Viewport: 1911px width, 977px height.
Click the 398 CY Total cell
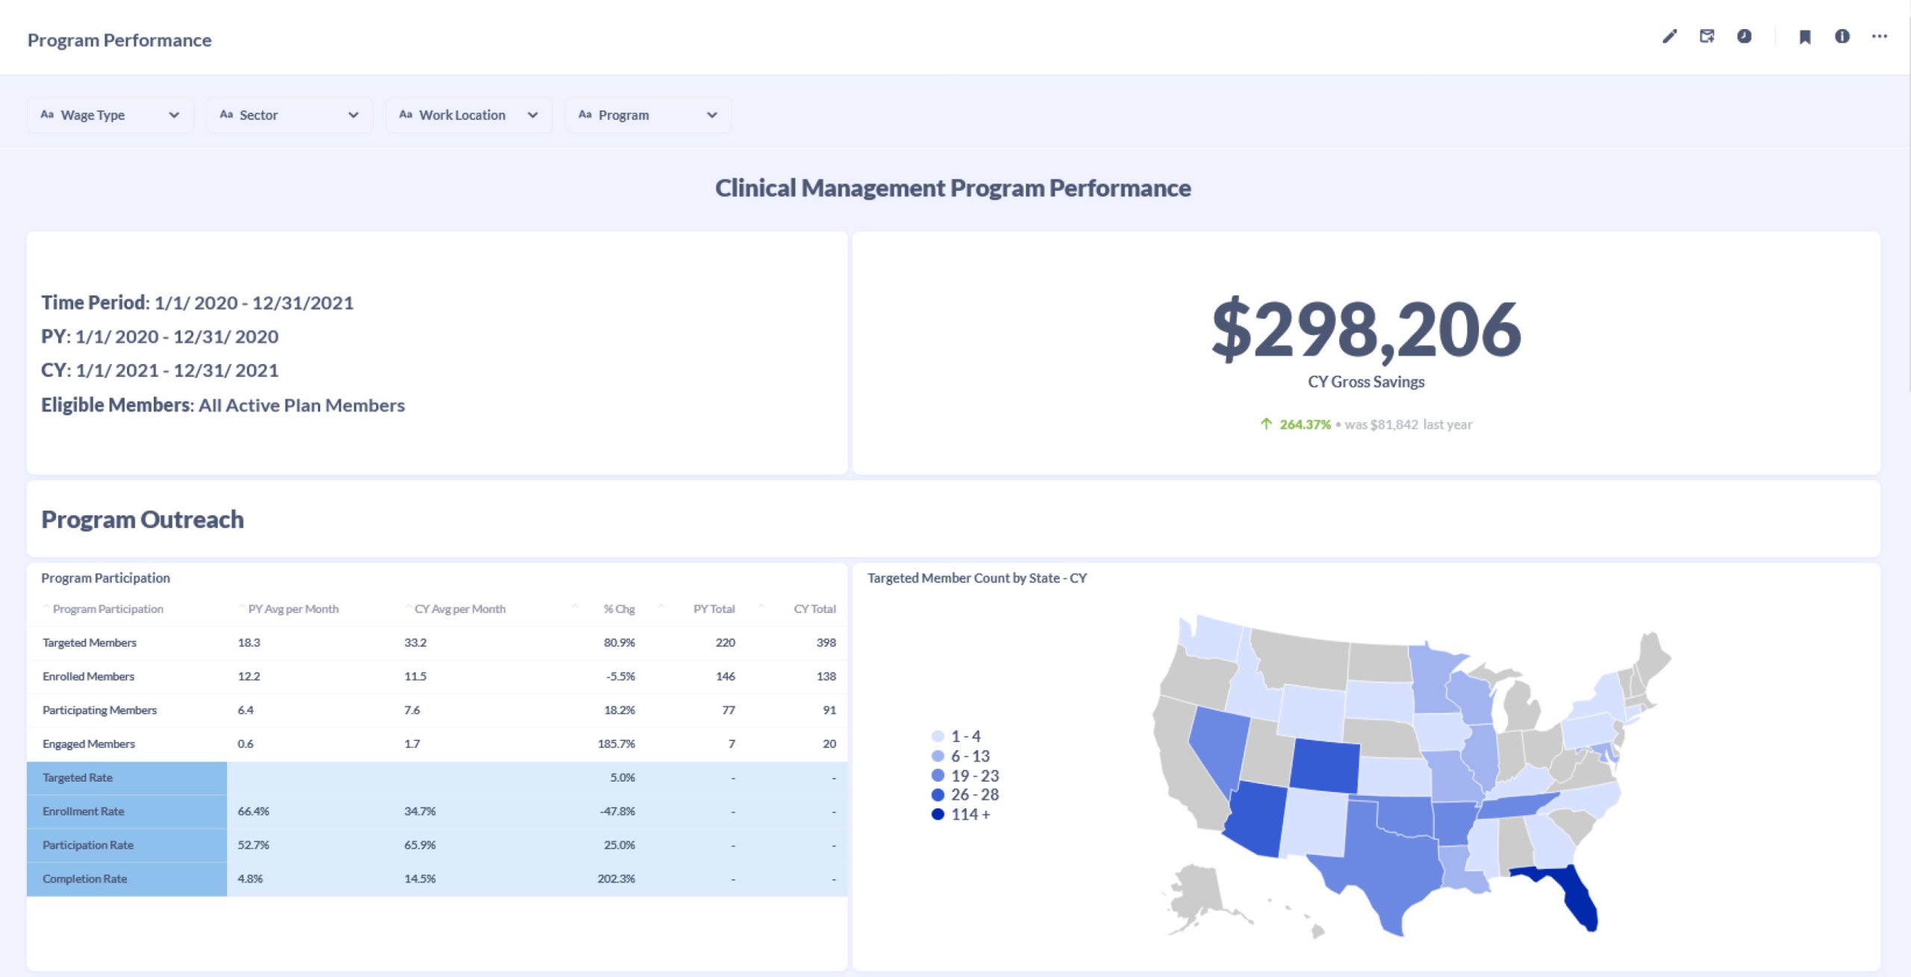(x=826, y=642)
